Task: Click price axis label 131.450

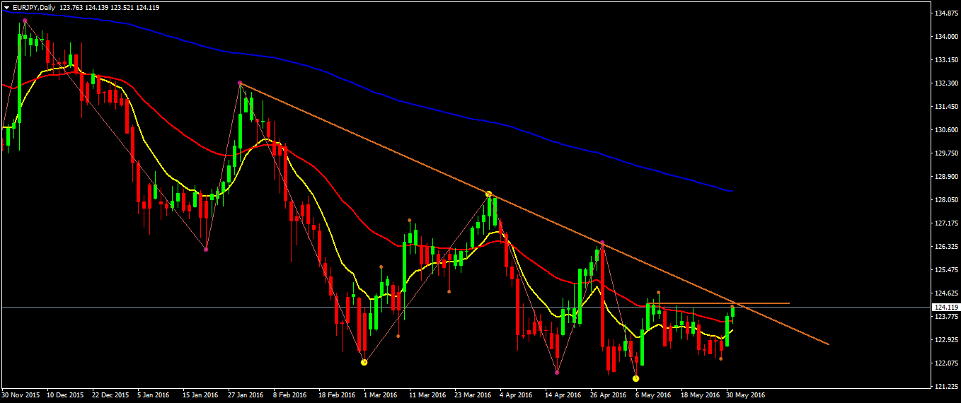Action: [x=946, y=107]
